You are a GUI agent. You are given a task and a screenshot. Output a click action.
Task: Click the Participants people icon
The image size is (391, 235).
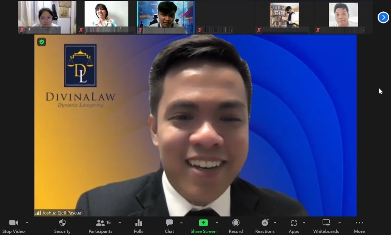[x=100, y=223]
